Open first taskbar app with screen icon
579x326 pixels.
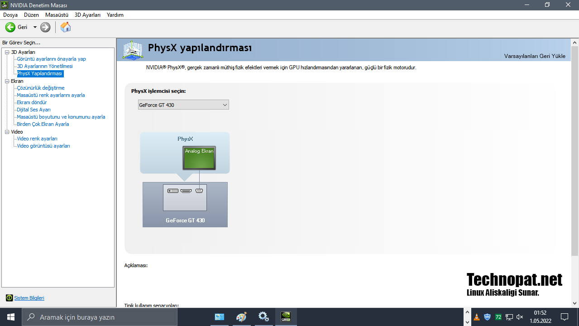tap(219, 317)
